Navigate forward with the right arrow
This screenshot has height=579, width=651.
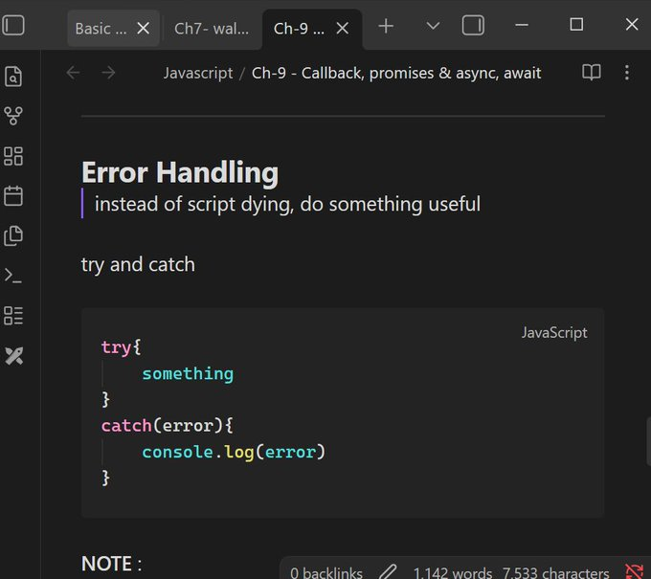click(x=109, y=73)
